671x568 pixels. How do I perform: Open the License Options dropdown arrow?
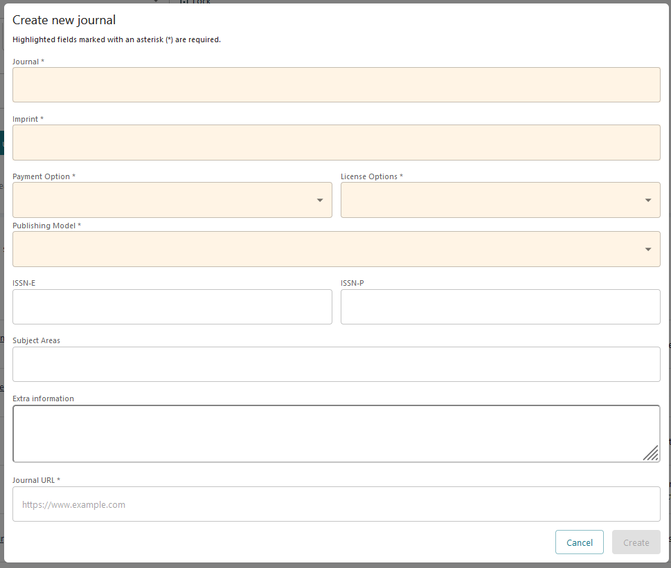(647, 199)
